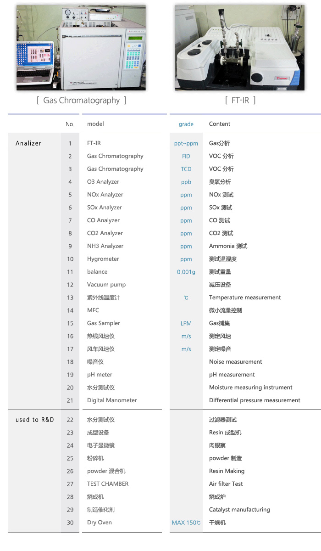Image resolution: width=321 pixels, height=551 pixels.
Task: Select the 'used to R&D' category label
Action: point(34,420)
